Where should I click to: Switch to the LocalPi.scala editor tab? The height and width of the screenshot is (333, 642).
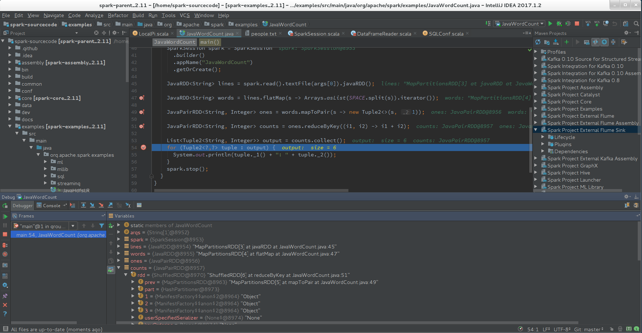coord(153,33)
